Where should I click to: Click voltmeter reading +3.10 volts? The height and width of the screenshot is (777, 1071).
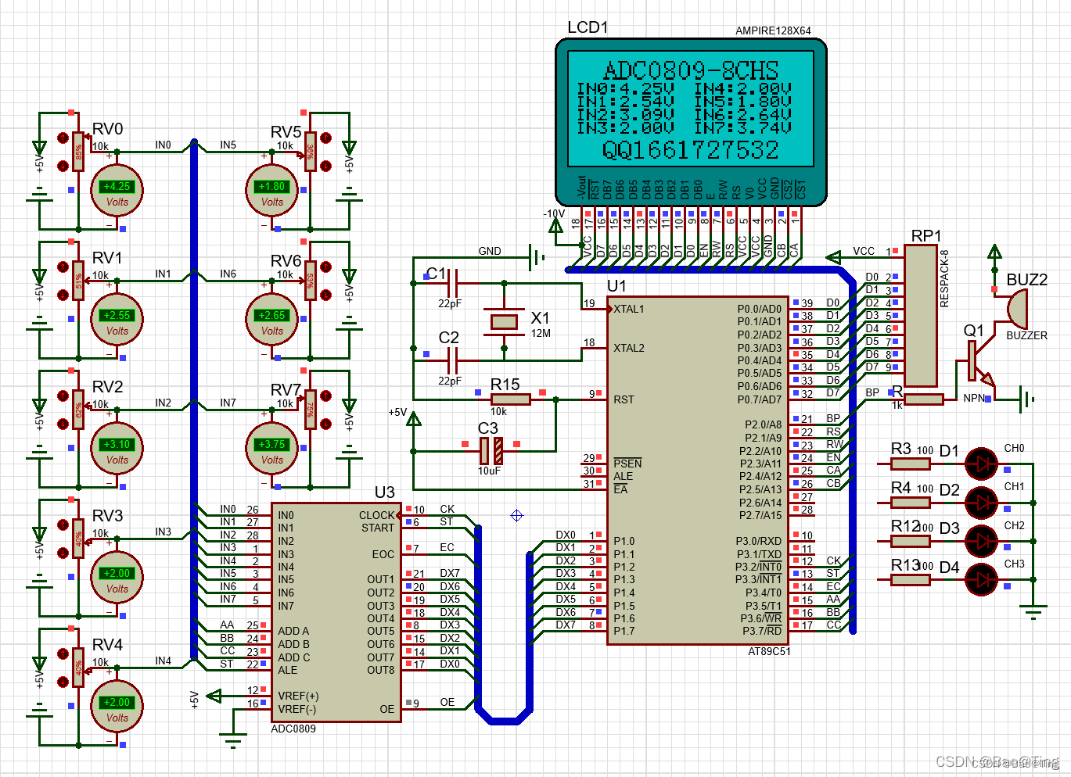click(x=117, y=448)
